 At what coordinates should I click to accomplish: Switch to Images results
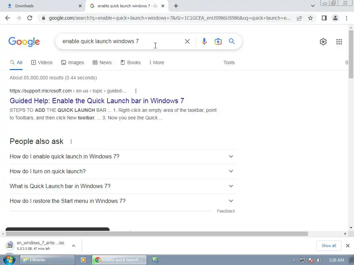coord(73,63)
